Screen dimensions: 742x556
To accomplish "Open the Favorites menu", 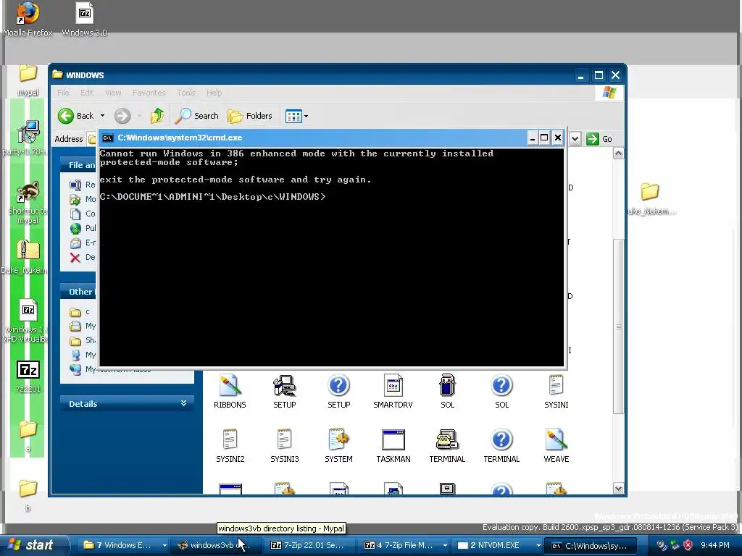I will 149,93.
